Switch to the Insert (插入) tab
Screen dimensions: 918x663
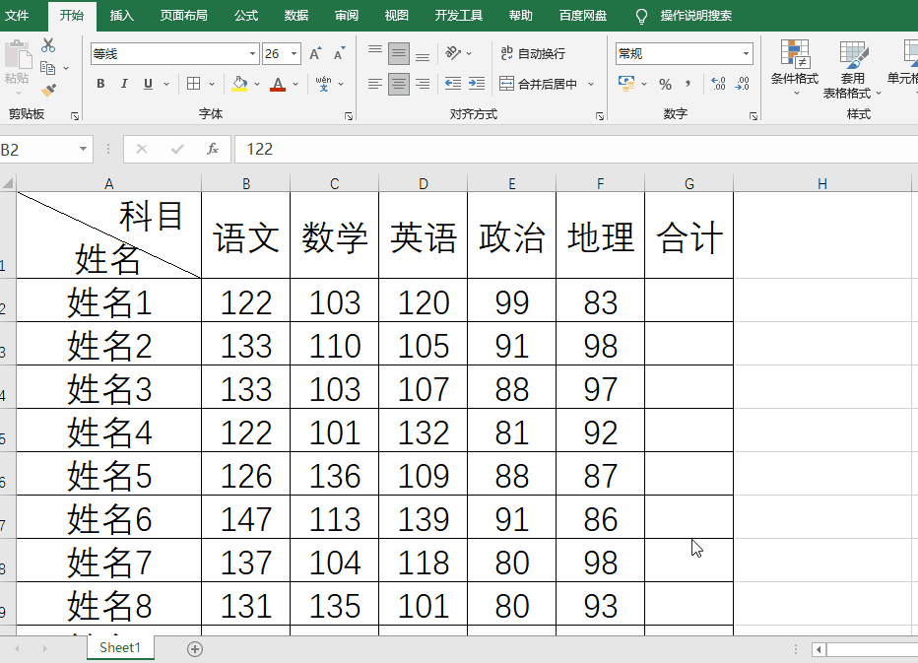pos(122,15)
